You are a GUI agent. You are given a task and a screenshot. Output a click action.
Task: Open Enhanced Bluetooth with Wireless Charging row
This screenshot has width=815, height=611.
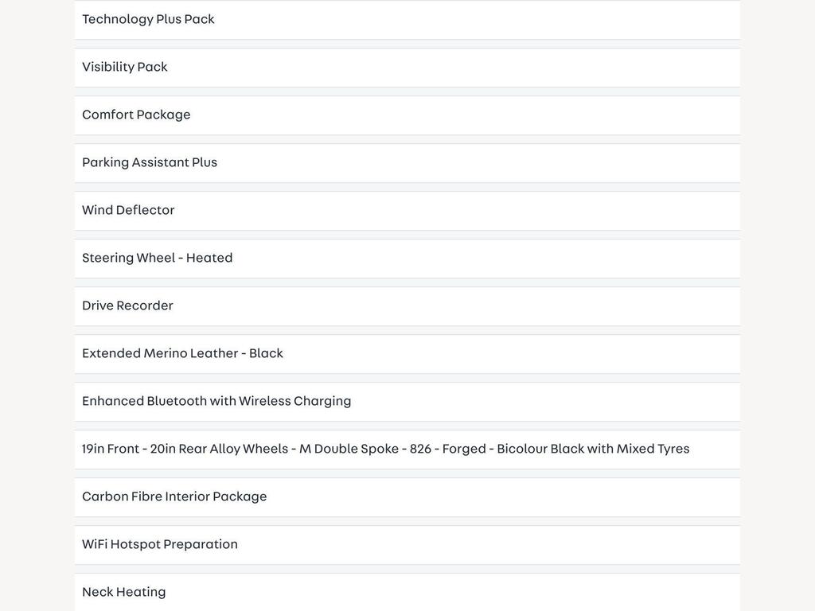(x=407, y=402)
